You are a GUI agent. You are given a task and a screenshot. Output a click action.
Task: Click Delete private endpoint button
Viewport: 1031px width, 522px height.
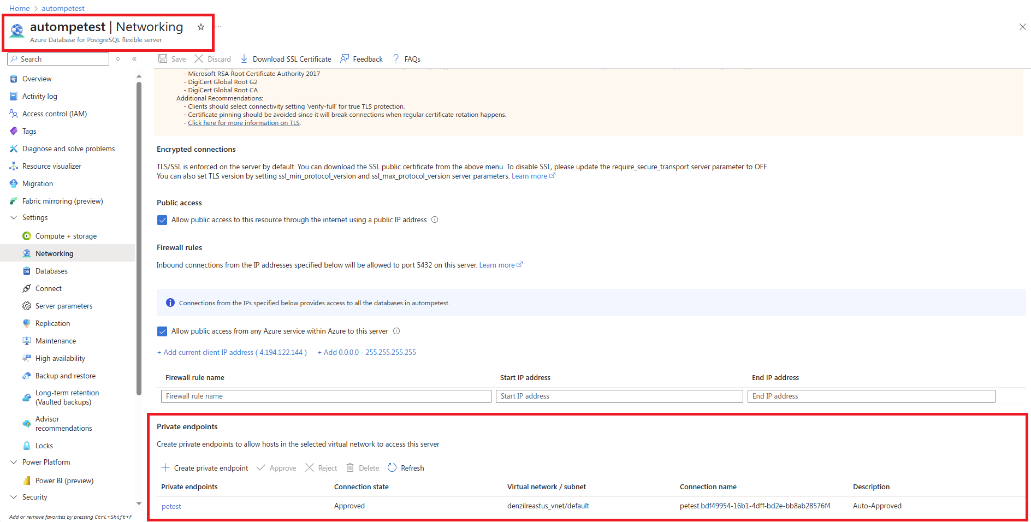tap(363, 468)
